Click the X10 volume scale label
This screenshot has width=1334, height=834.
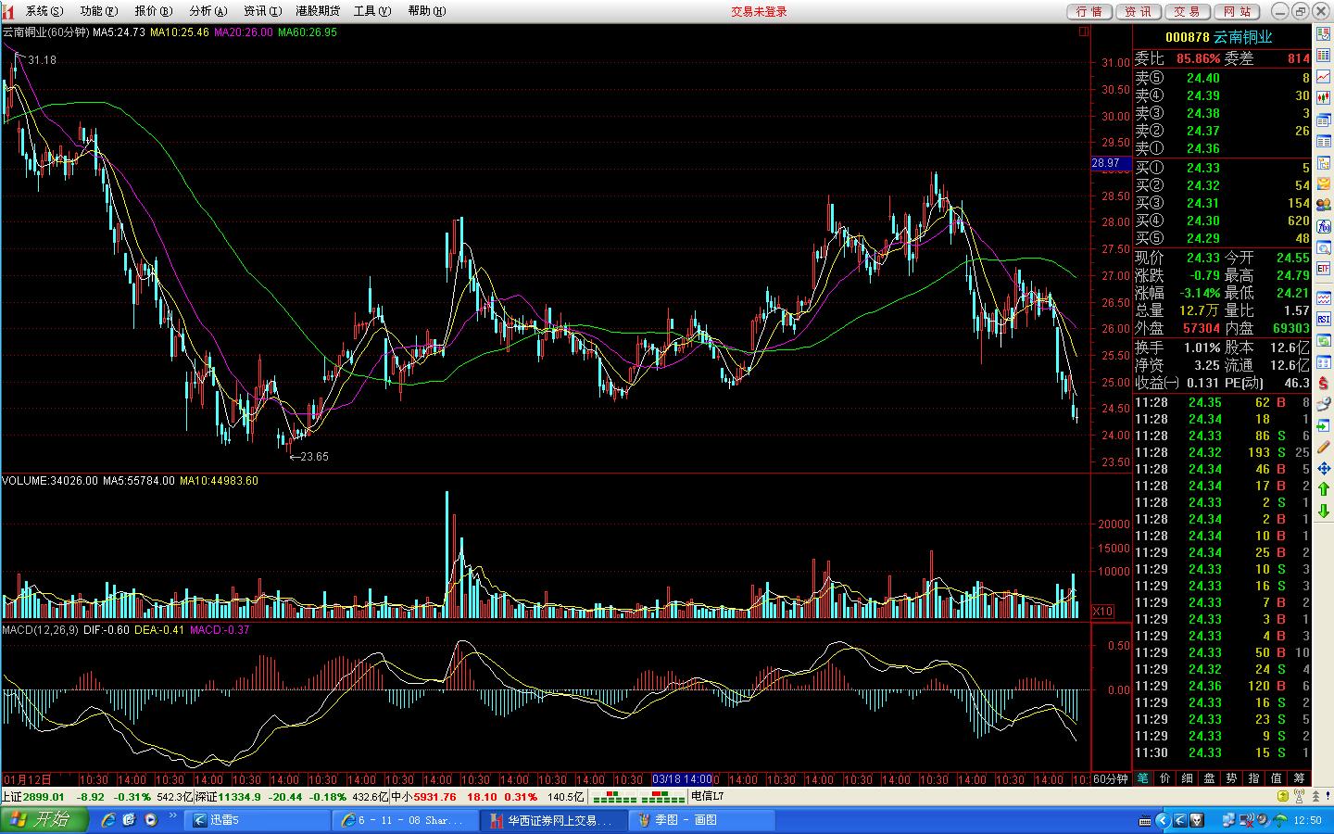click(x=1102, y=612)
